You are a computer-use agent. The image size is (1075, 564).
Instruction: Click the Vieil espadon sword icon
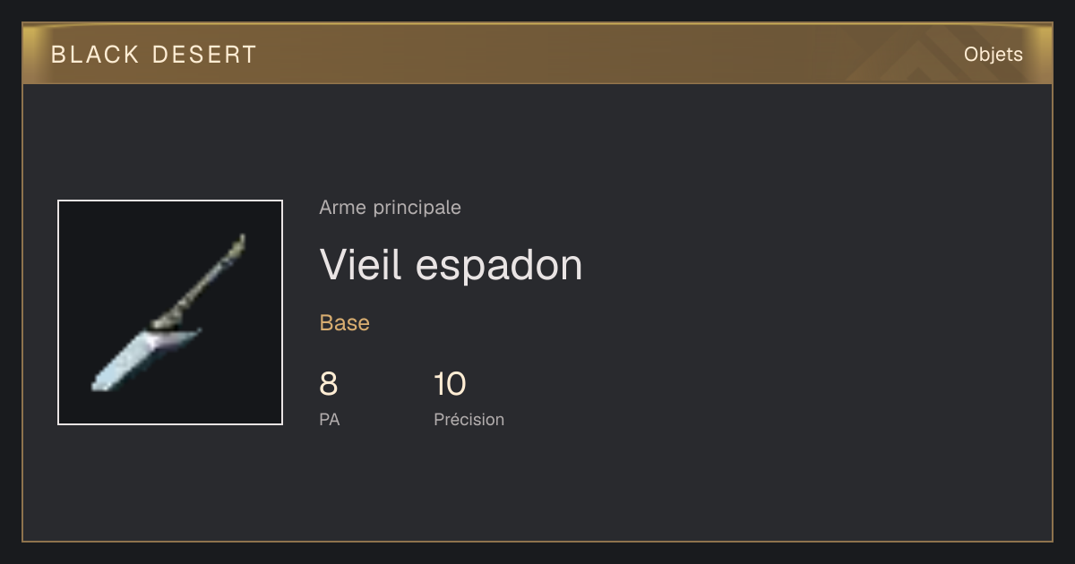[x=169, y=312]
